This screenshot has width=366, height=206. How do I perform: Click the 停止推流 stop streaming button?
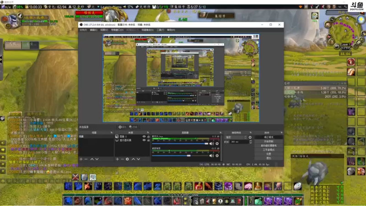click(x=269, y=137)
